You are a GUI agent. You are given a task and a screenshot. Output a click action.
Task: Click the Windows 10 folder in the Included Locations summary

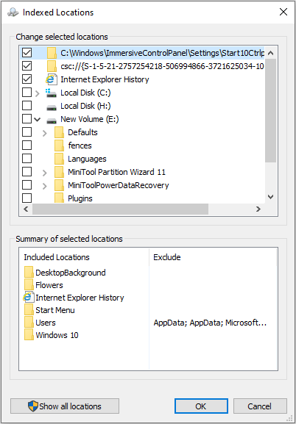pyautogui.click(x=52, y=335)
